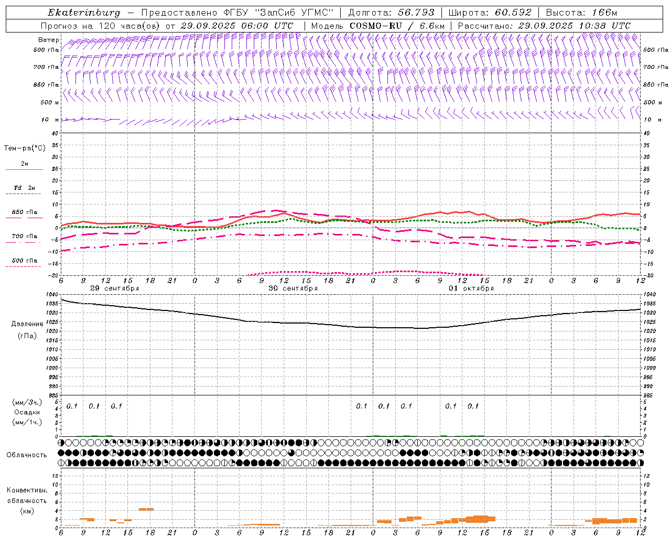Click the Осадки precipitation label
The width and height of the screenshot is (671, 537).
[27, 413]
